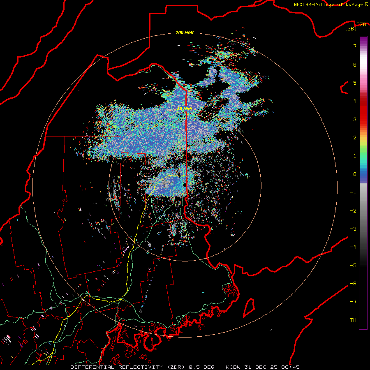Click the purple top of the color bar
Image resolution: width=370 pixels, height=370 pixels.
tap(363, 39)
